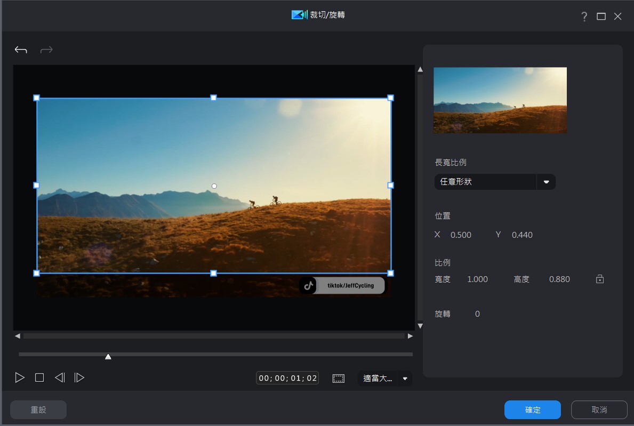Screen dimensions: 634x426
Task: Click the height value 0.880
Action: coord(559,279)
